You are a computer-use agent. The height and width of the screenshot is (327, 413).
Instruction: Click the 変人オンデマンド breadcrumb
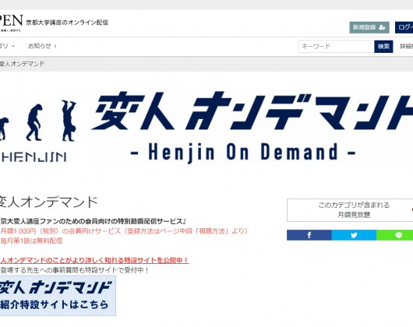(22, 64)
